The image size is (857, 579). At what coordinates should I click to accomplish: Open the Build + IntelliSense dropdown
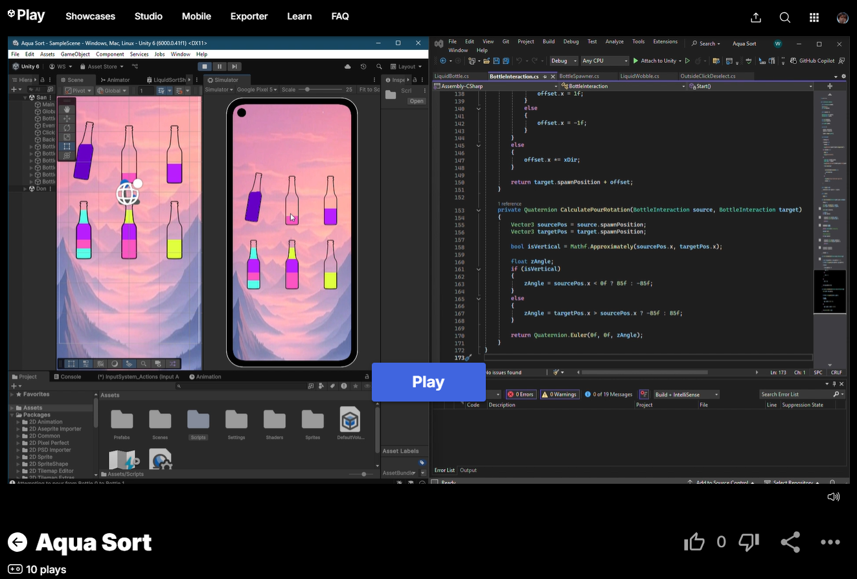coord(686,394)
